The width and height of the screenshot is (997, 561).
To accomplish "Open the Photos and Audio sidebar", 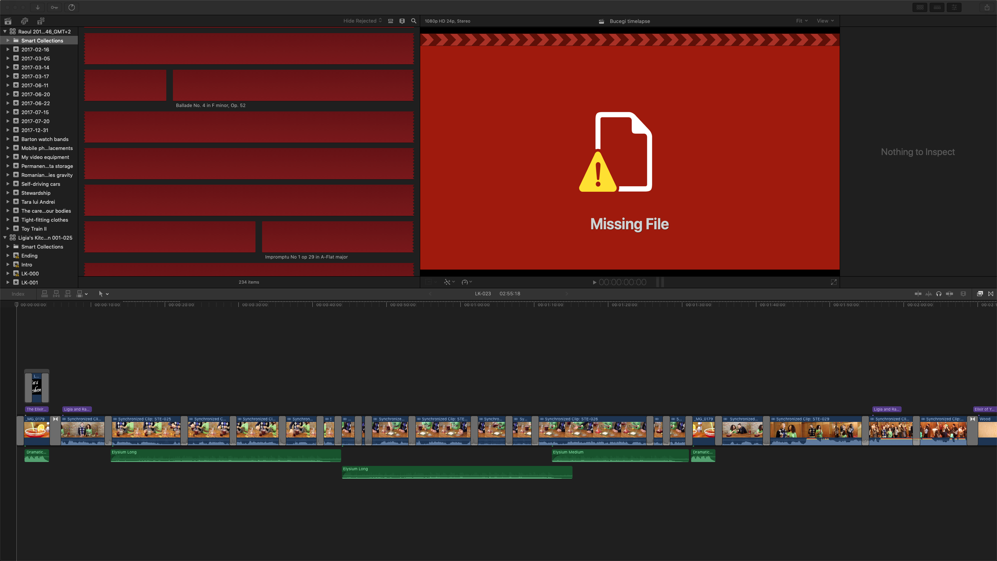I will tap(25, 21).
